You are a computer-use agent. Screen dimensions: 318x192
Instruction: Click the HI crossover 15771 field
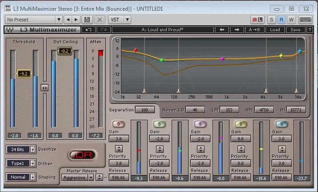click(x=296, y=110)
